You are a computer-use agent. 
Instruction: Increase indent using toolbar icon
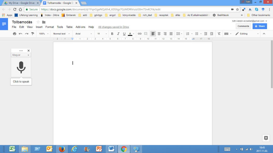pyautogui.click(x=212, y=34)
